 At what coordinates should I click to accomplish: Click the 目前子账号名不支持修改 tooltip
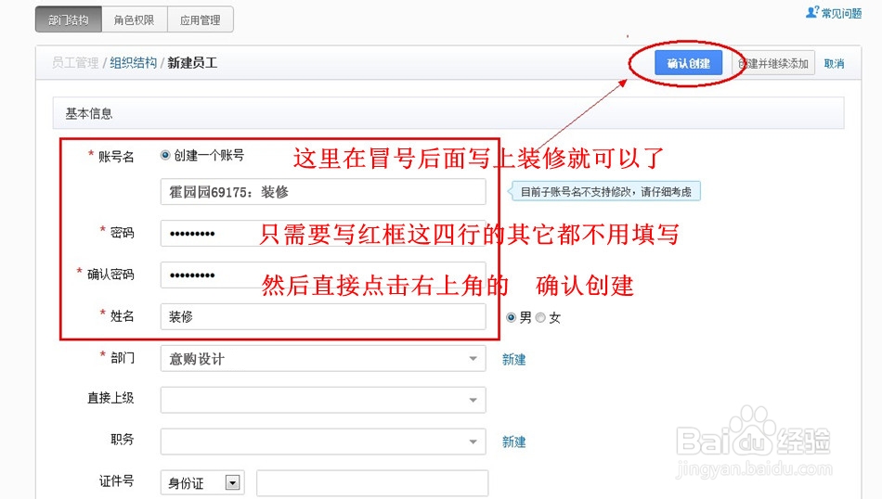click(605, 192)
